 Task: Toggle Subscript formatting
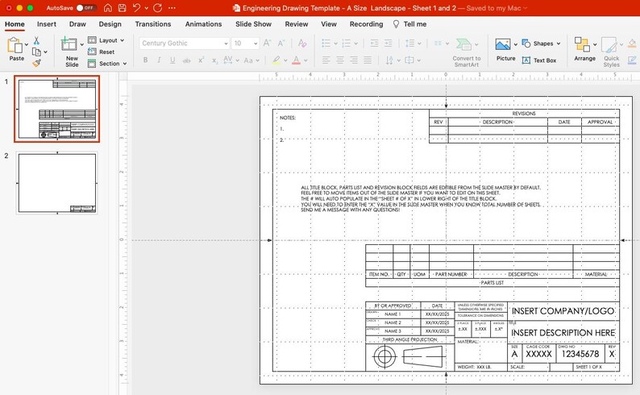click(214, 60)
